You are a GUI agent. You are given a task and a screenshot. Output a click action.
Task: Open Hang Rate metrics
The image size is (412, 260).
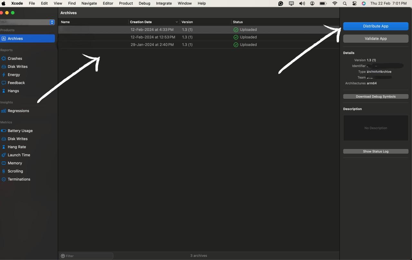point(17,147)
